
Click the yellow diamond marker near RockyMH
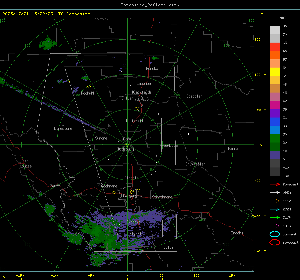coord(89,87)
